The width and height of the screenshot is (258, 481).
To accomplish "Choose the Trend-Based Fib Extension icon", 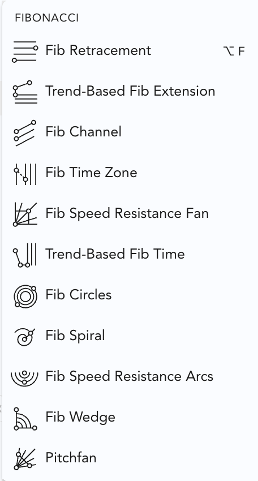I will (x=25, y=92).
